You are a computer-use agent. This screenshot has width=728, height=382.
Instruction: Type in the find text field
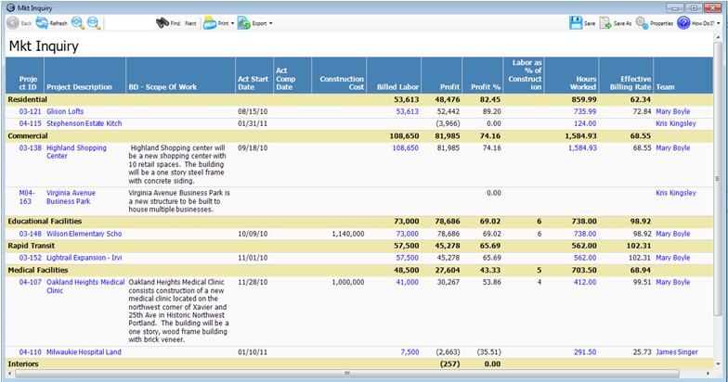128,22
